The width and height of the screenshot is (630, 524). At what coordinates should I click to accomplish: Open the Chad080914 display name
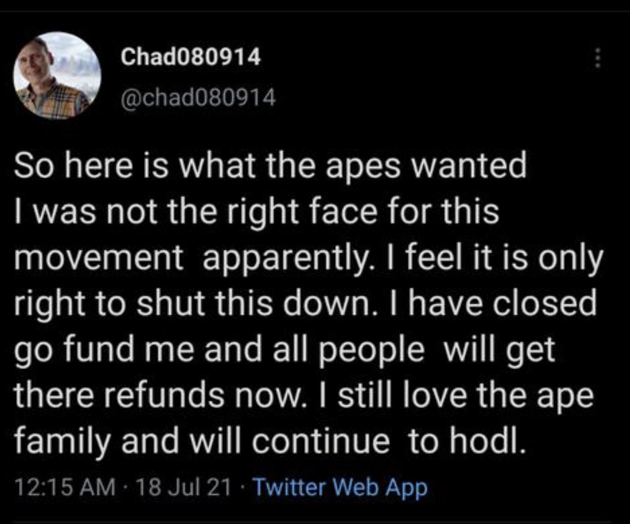click(x=190, y=58)
